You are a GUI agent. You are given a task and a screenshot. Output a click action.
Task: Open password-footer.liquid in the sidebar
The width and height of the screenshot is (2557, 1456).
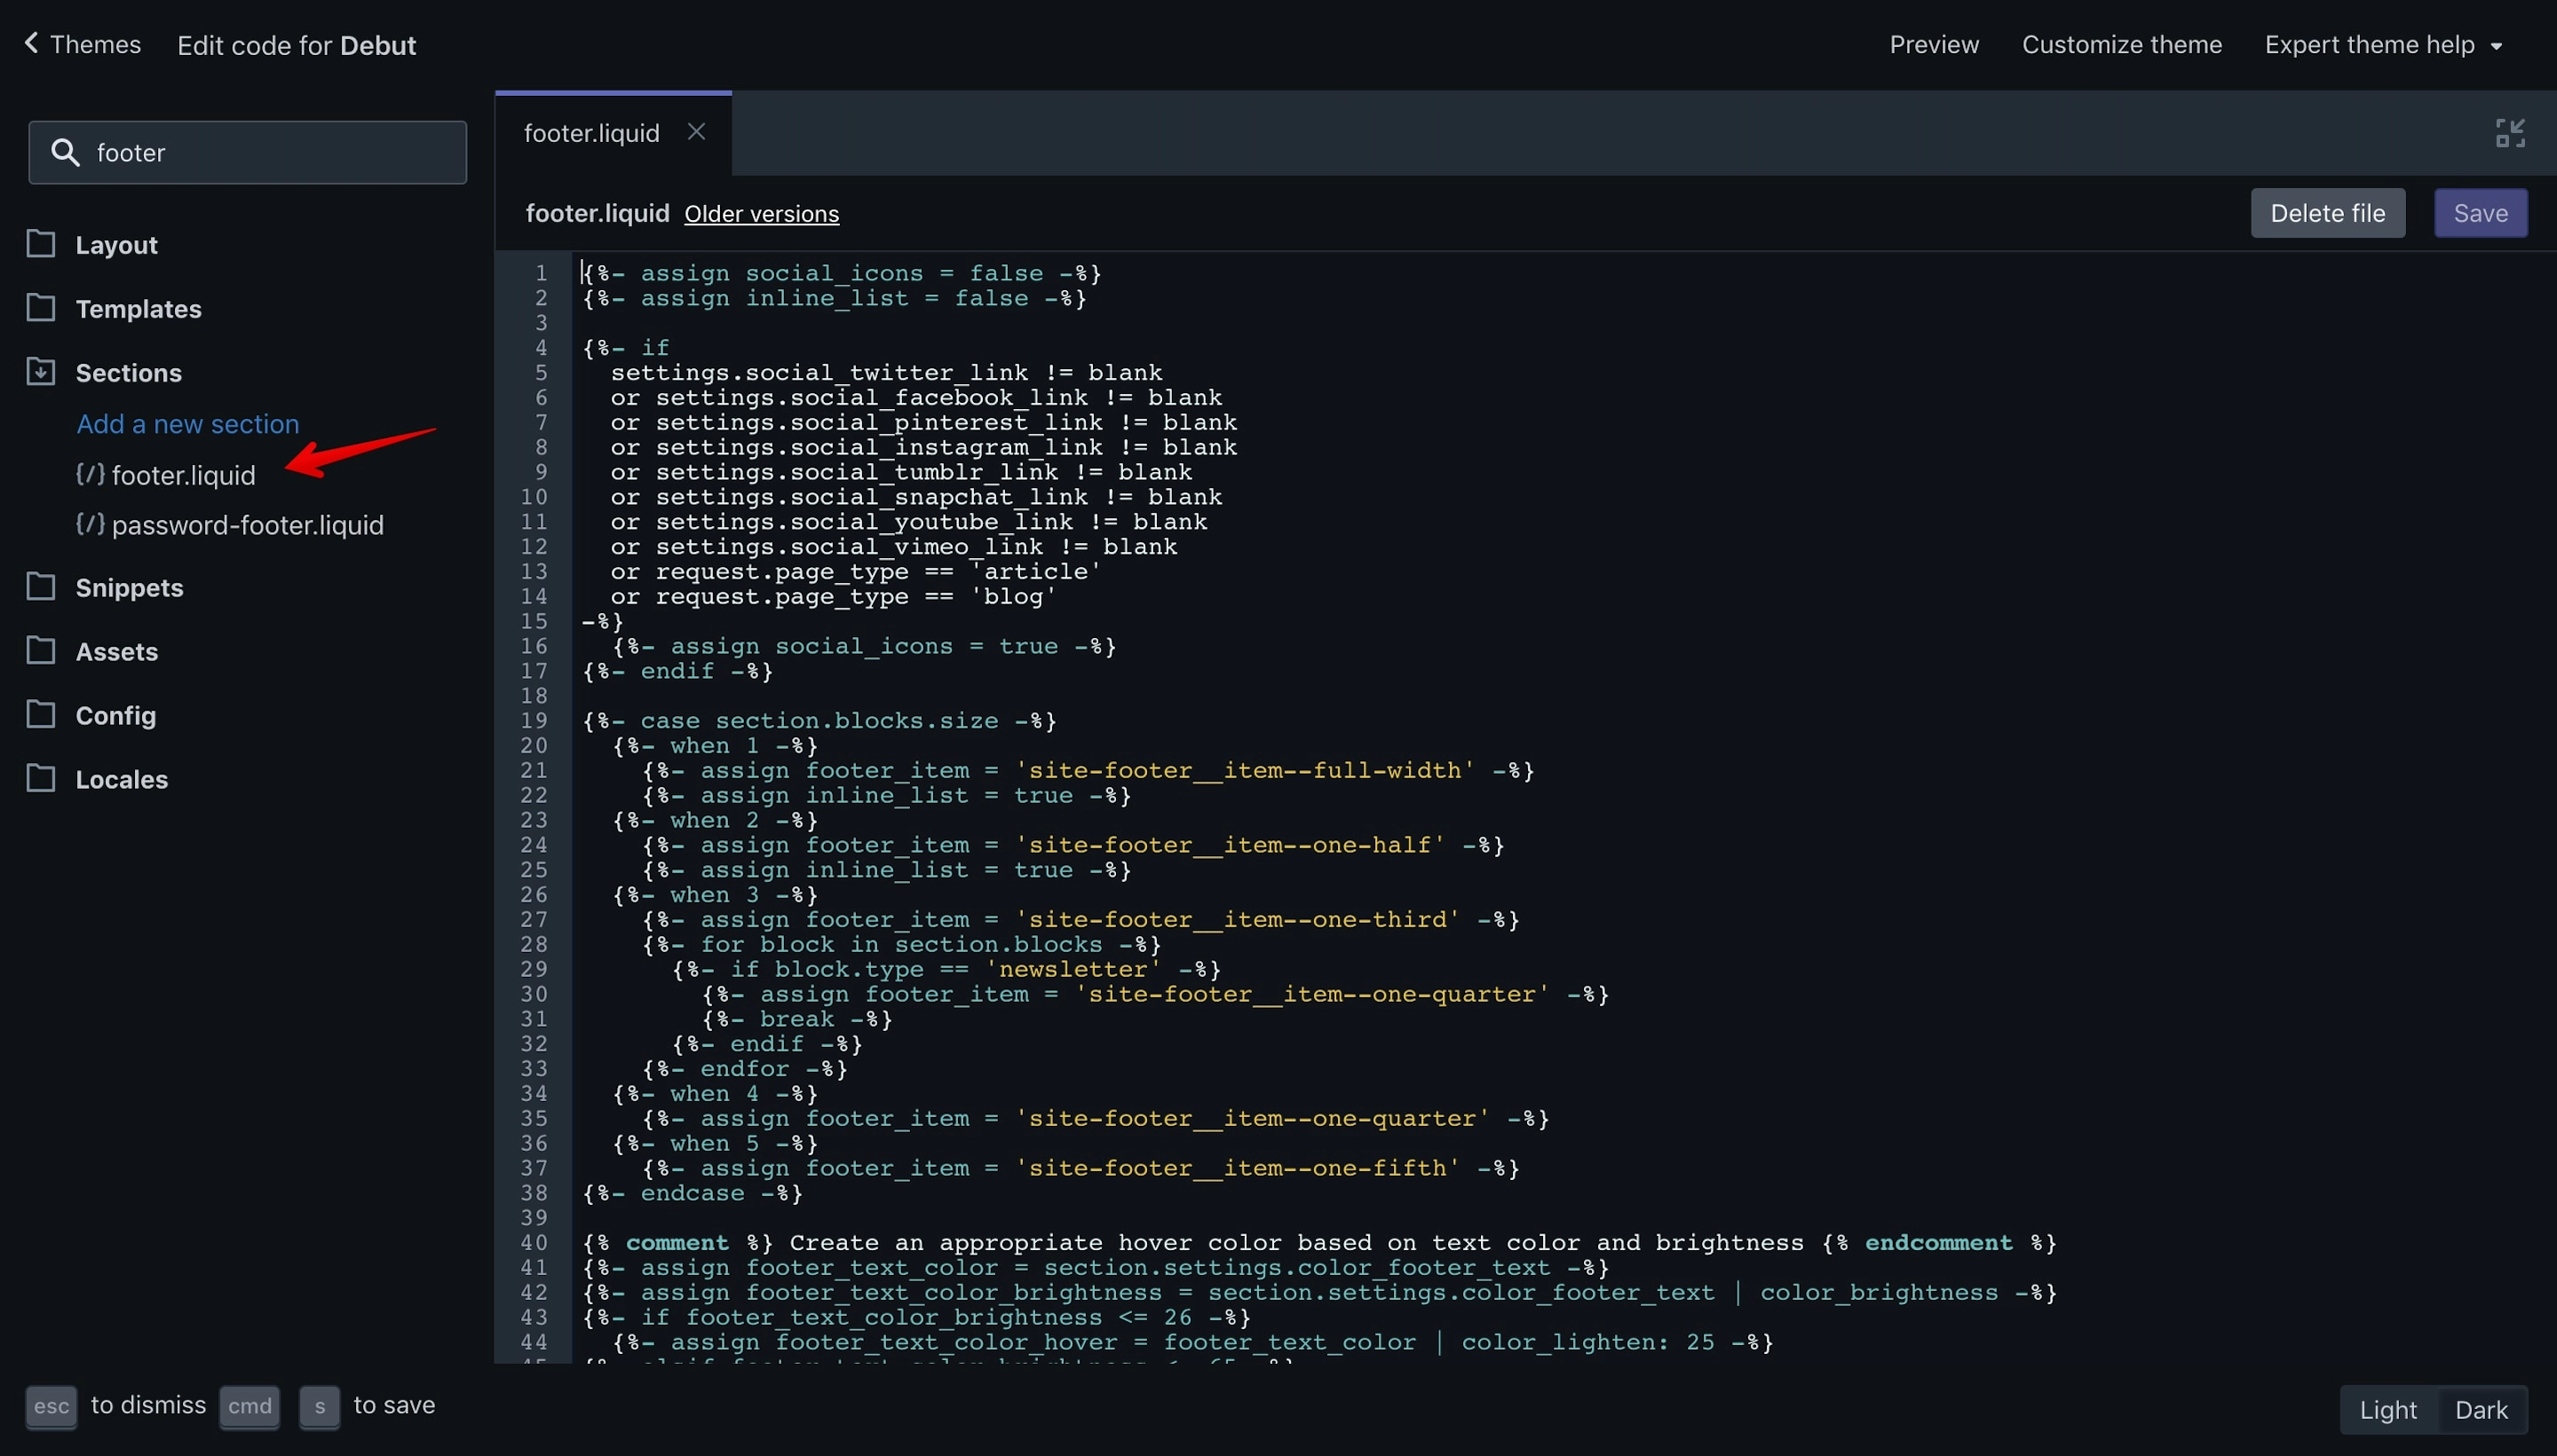click(x=247, y=525)
